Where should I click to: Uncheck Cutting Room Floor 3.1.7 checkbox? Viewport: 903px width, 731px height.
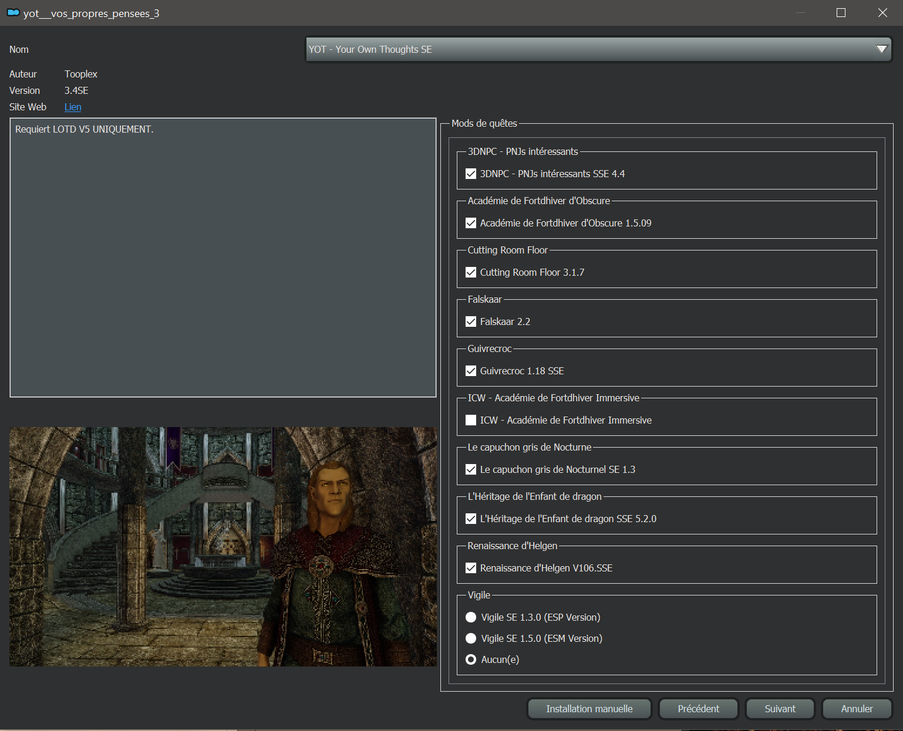[470, 272]
